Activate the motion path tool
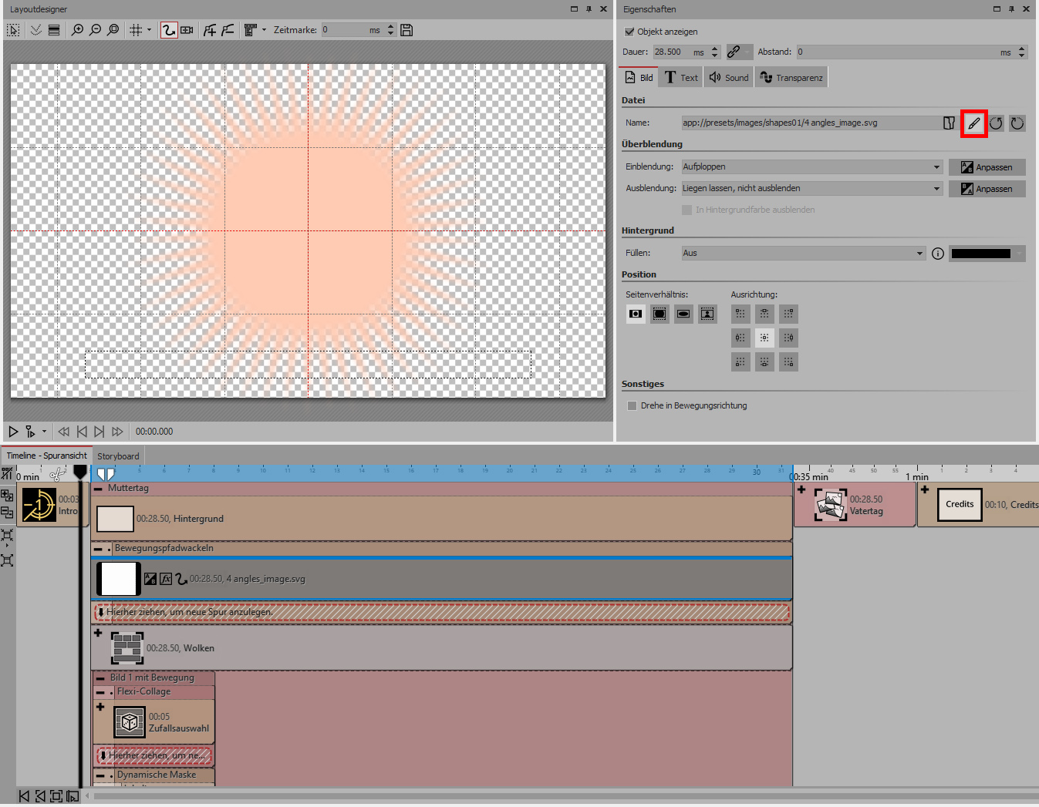 pyautogui.click(x=168, y=30)
